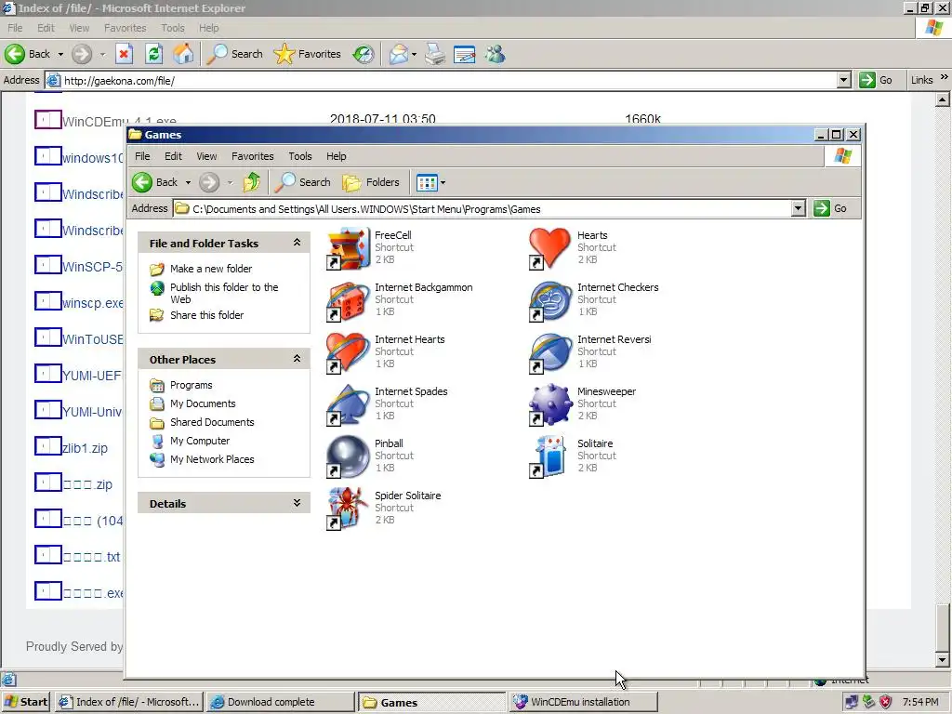952x714 pixels.
Task: Click Search in the Games window toolbar
Action: click(x=303, y=182)
